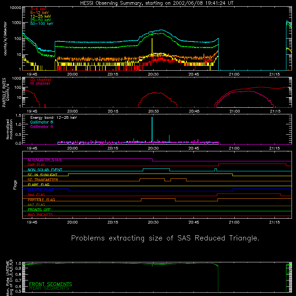Viewport: 296px width, 296px height.
Task: Click the 21:00 time label under the Flags panel
Action: tap(234, 222)
